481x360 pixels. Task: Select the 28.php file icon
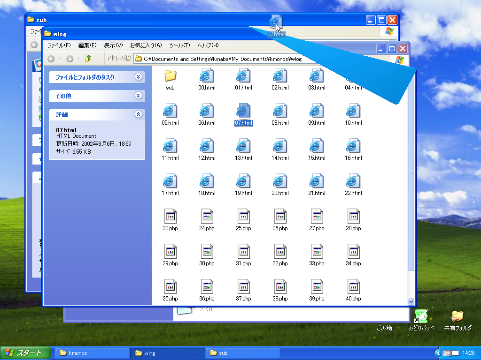(353, 217)
